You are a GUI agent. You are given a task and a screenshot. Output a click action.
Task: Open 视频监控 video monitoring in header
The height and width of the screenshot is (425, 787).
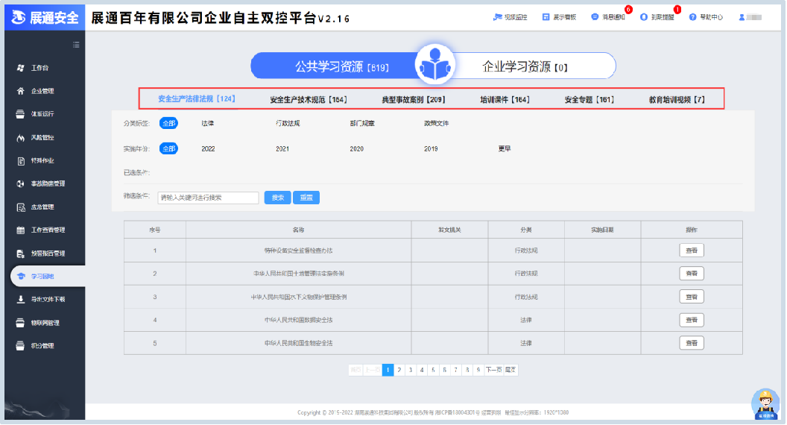510,17
